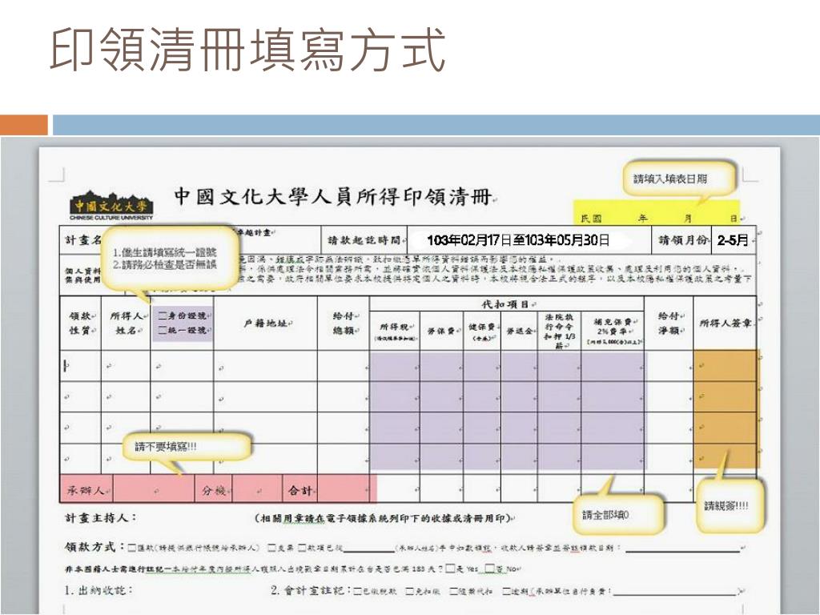The height and width of the screenshot is (615, 820).
Task: Click the 法院執行命令扣押1/3薪 column header
Action: (559, 331)
